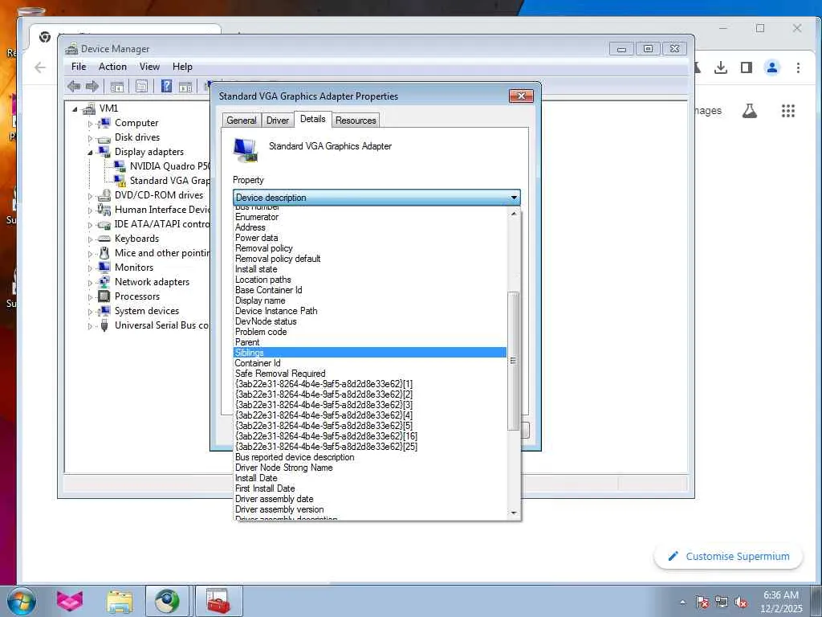822x617 pixels.
Task: Click the property list scrollbar thumb
Action: pyautogui.click(x=513, y=361)
